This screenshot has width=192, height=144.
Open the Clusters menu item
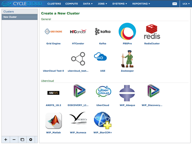54,4
